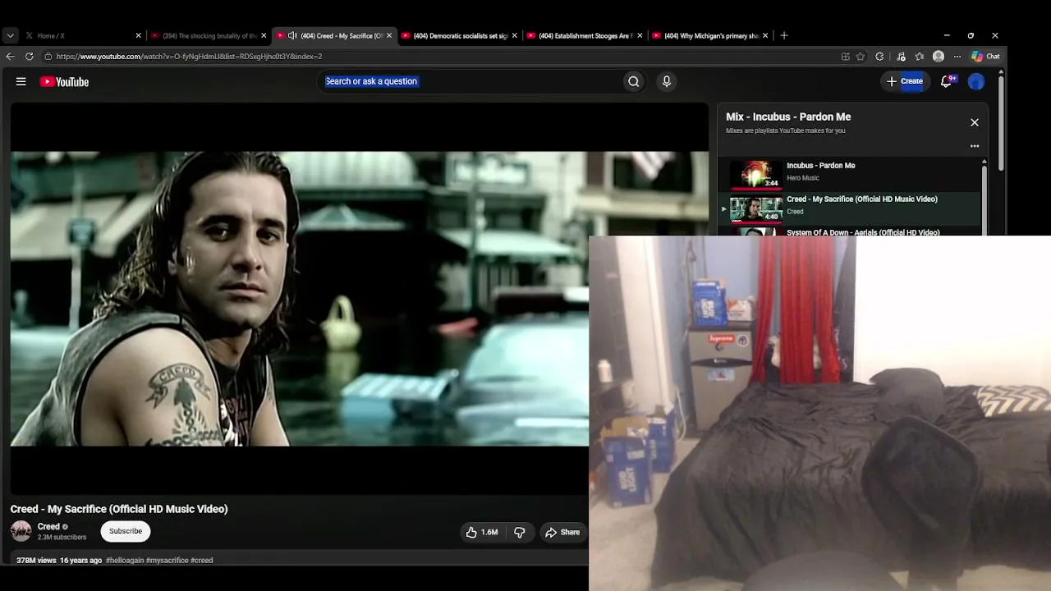The width and height of the screenshot is (1051, 591).
Task: Open the Mix playlist three-dot menu
Action: pos(975,146)
